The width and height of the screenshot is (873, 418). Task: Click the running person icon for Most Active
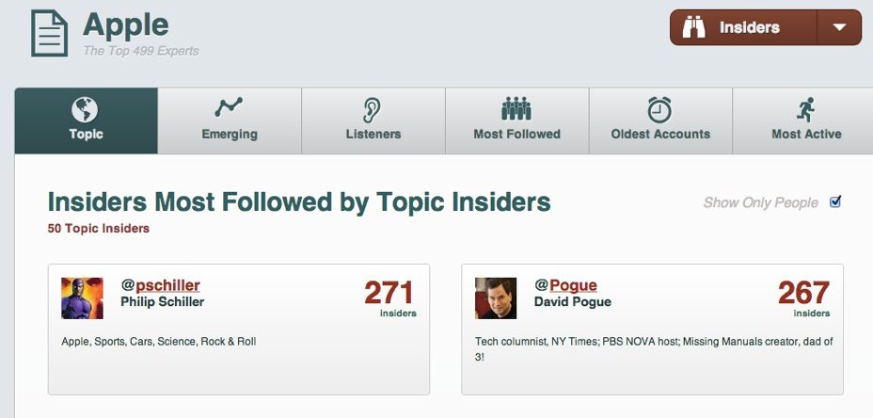point(805,109)
